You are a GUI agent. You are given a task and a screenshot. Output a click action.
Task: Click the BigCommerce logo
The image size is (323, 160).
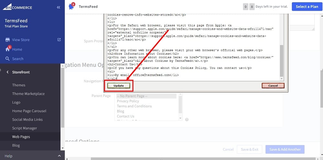point(17,7)
